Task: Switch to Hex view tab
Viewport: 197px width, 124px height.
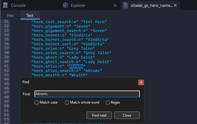Action: (x=11, y=15)
